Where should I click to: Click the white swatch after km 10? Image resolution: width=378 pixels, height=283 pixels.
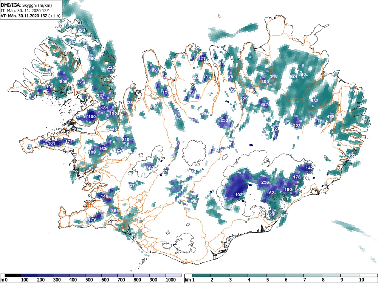[x=368, y=275]
